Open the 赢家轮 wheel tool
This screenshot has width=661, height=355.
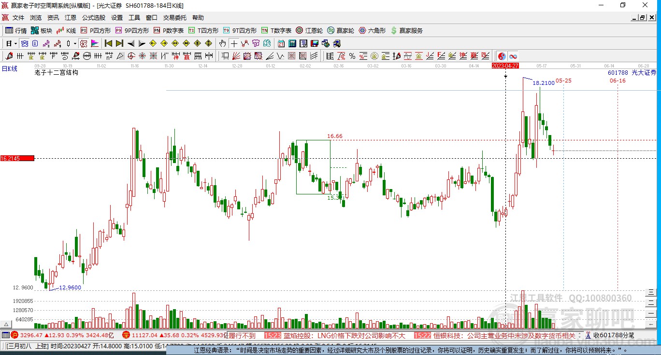(x=341, y=30)
